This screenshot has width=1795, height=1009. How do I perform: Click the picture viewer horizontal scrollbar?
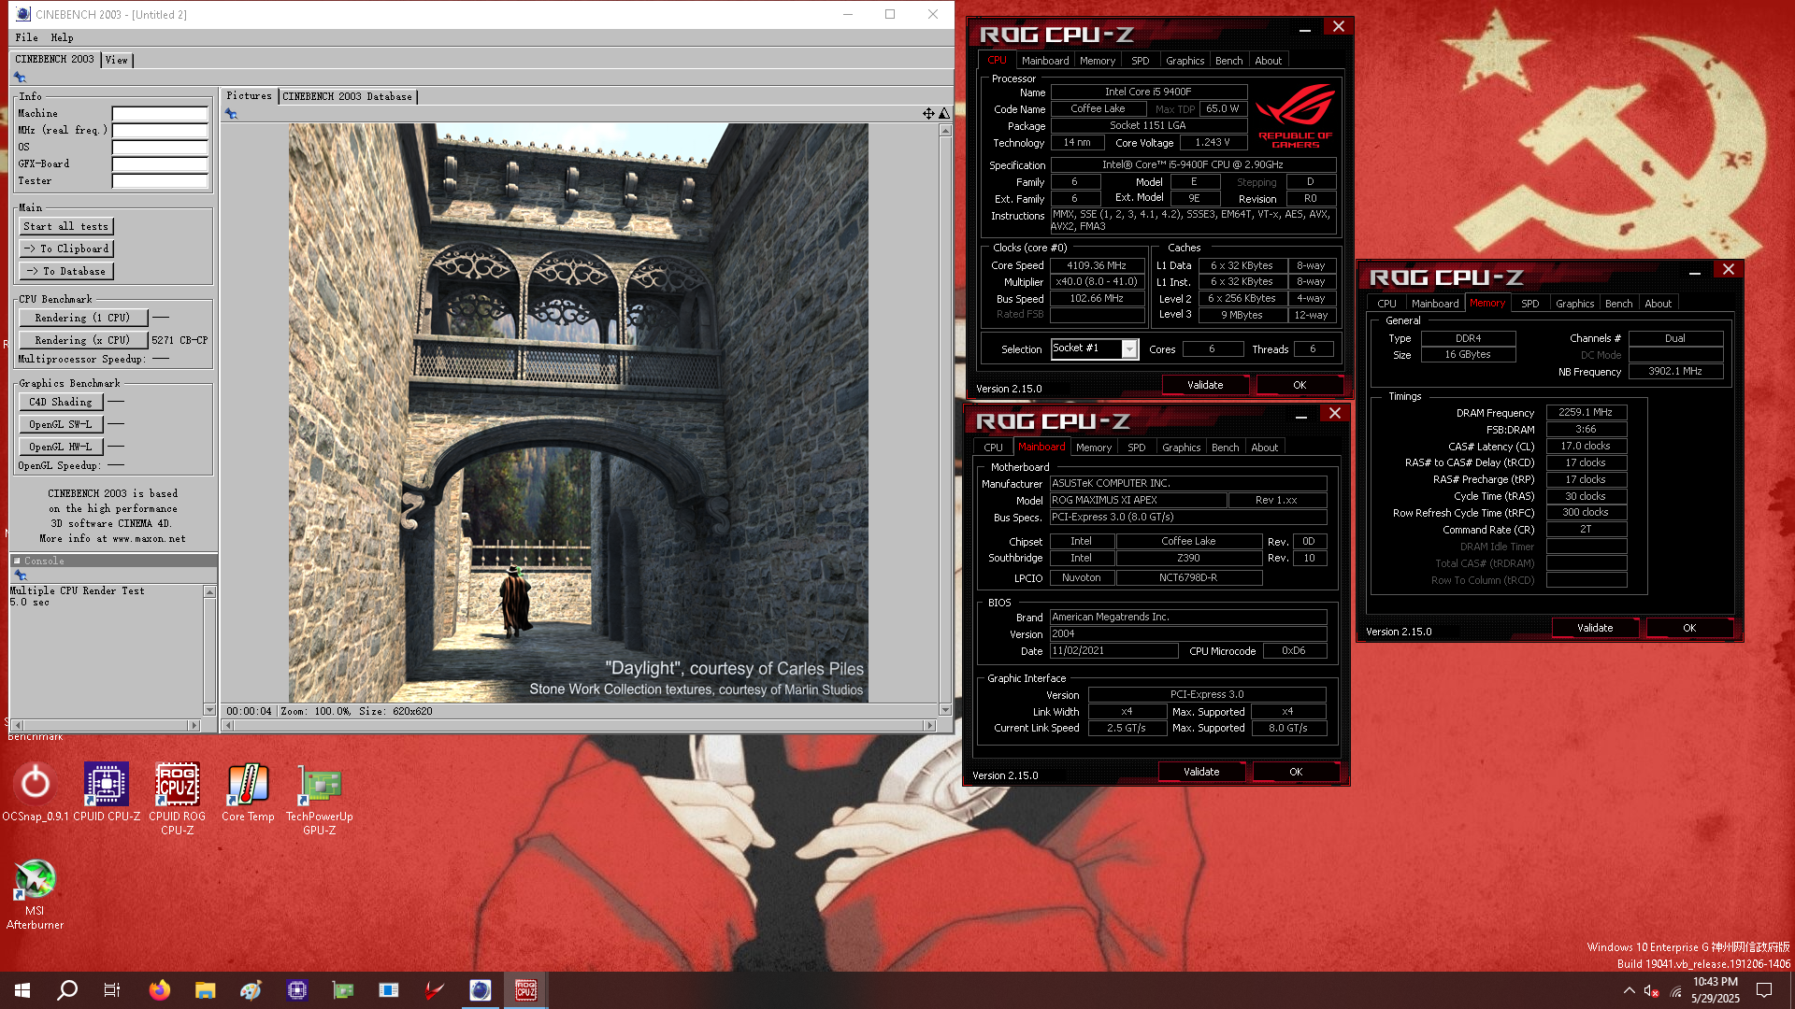(x=579, y=725)
